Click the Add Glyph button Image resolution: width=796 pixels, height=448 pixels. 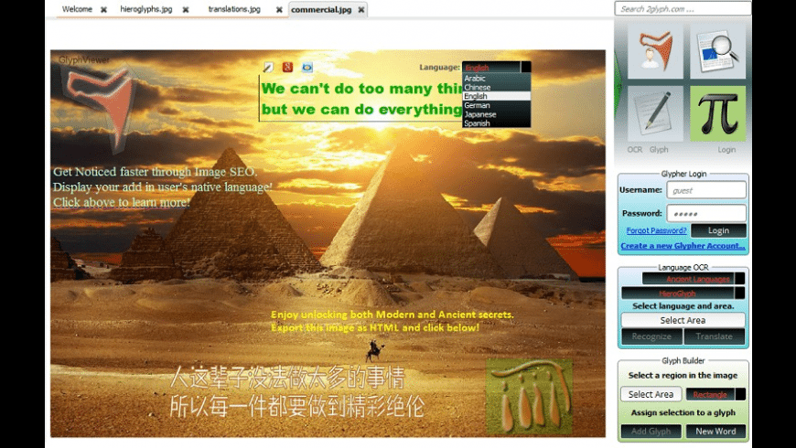click(x=651, y=432)
